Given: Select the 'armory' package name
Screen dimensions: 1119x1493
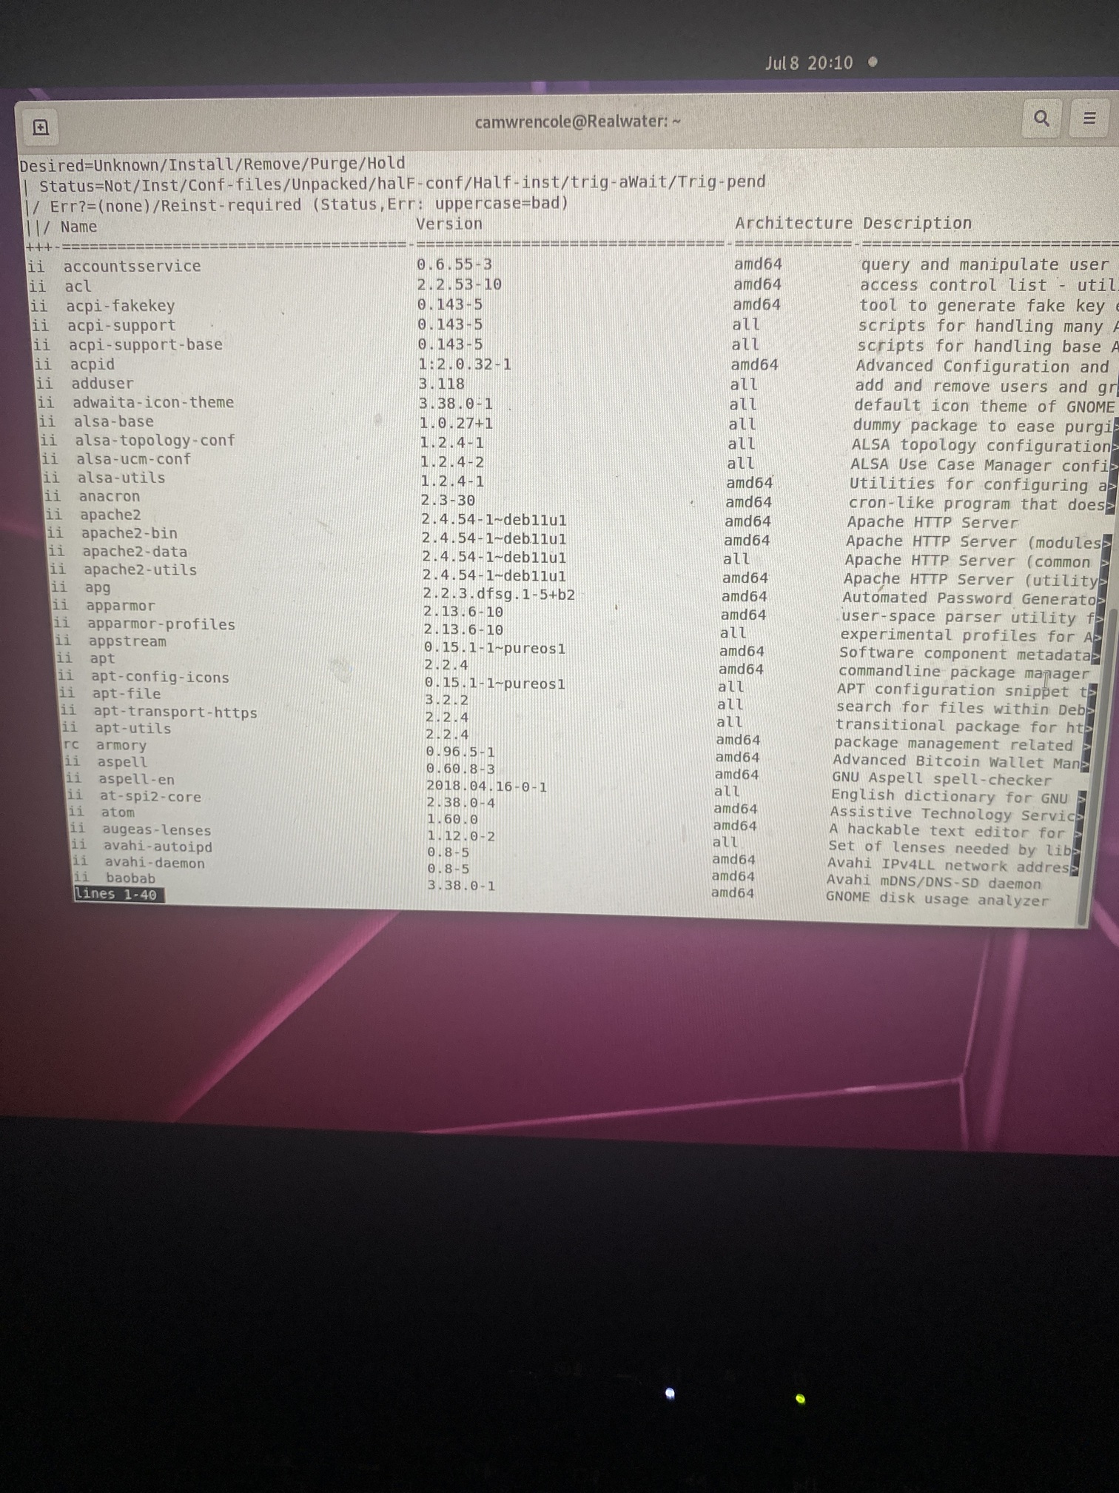Looking at the screenshot, I should (x=121, y=746).
